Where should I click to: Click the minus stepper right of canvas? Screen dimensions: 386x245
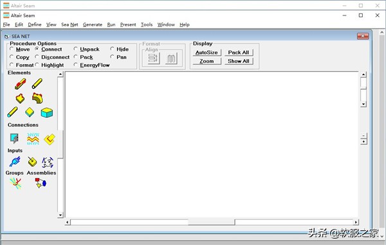coord(363,136)
